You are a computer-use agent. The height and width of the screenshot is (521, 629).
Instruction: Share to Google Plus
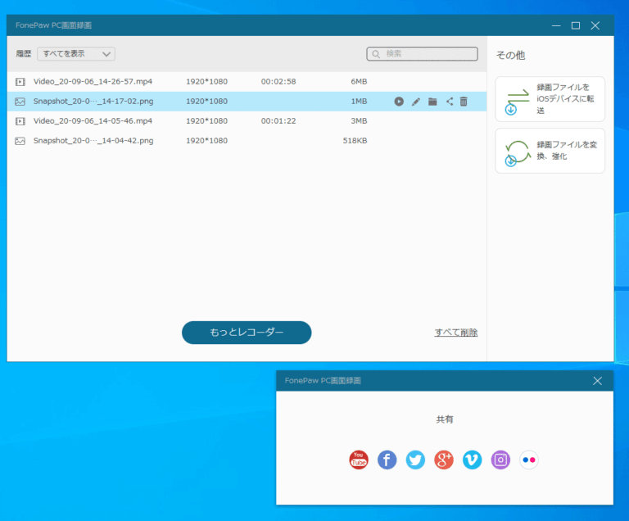click(x=444, y=460)
